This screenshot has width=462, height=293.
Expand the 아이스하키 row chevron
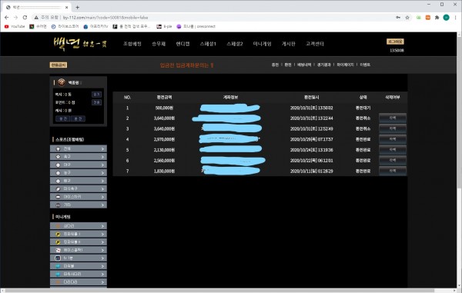(x=102, y=197)
